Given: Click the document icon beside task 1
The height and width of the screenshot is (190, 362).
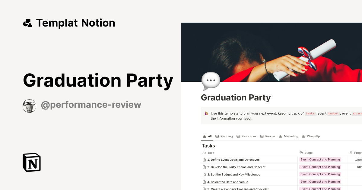Looking at the screenshot, I should [x=204, y=160].
